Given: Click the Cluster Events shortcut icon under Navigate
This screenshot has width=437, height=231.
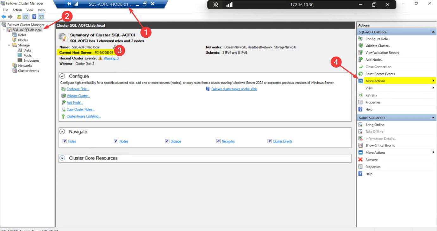Looking at the screenshot, I should tap(270, 141).
